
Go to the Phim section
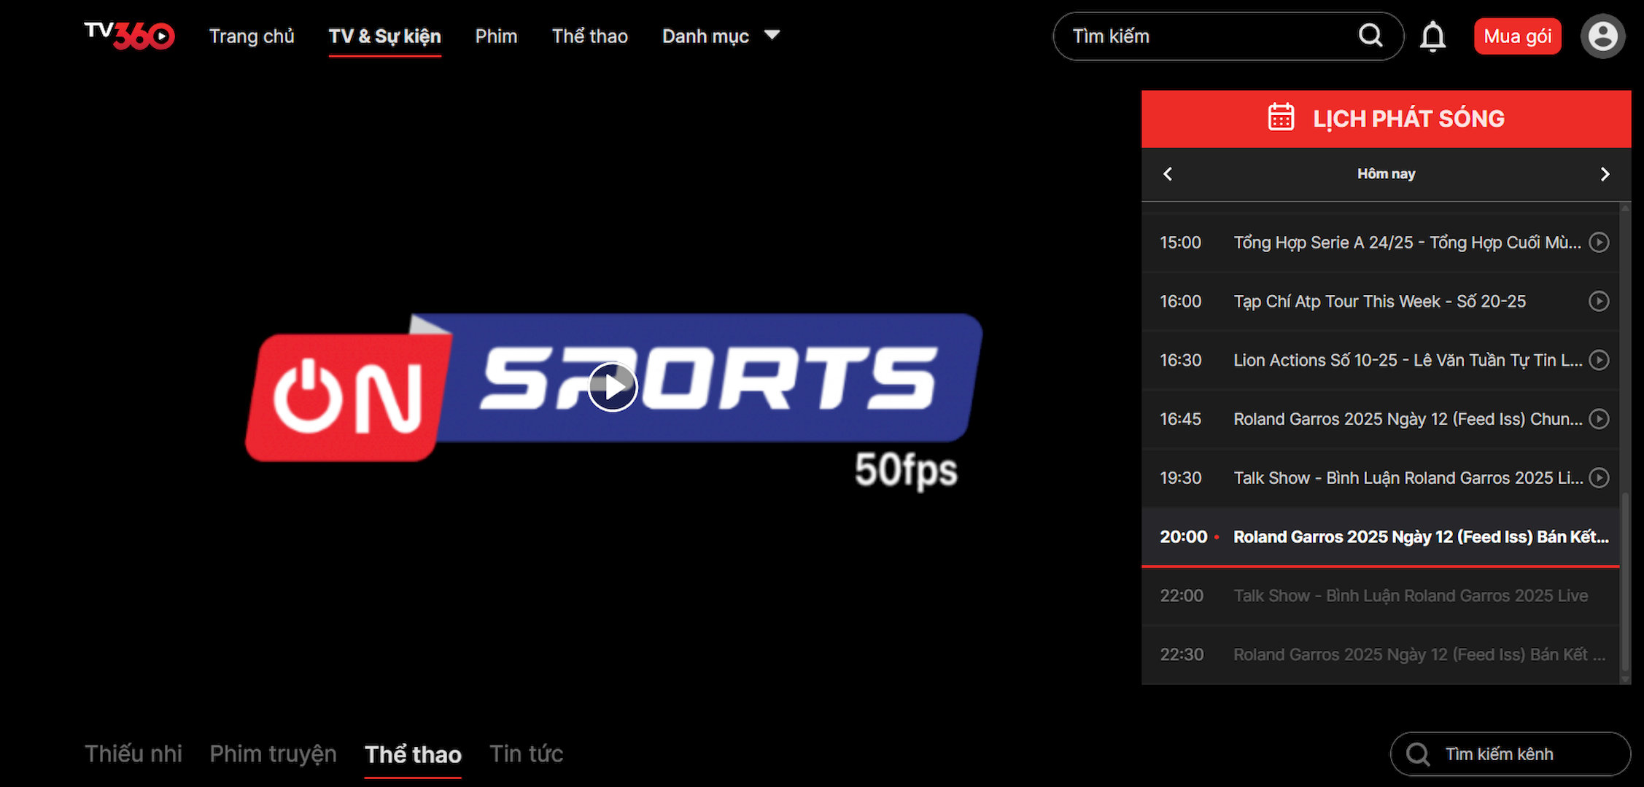(x=496, y=36)
